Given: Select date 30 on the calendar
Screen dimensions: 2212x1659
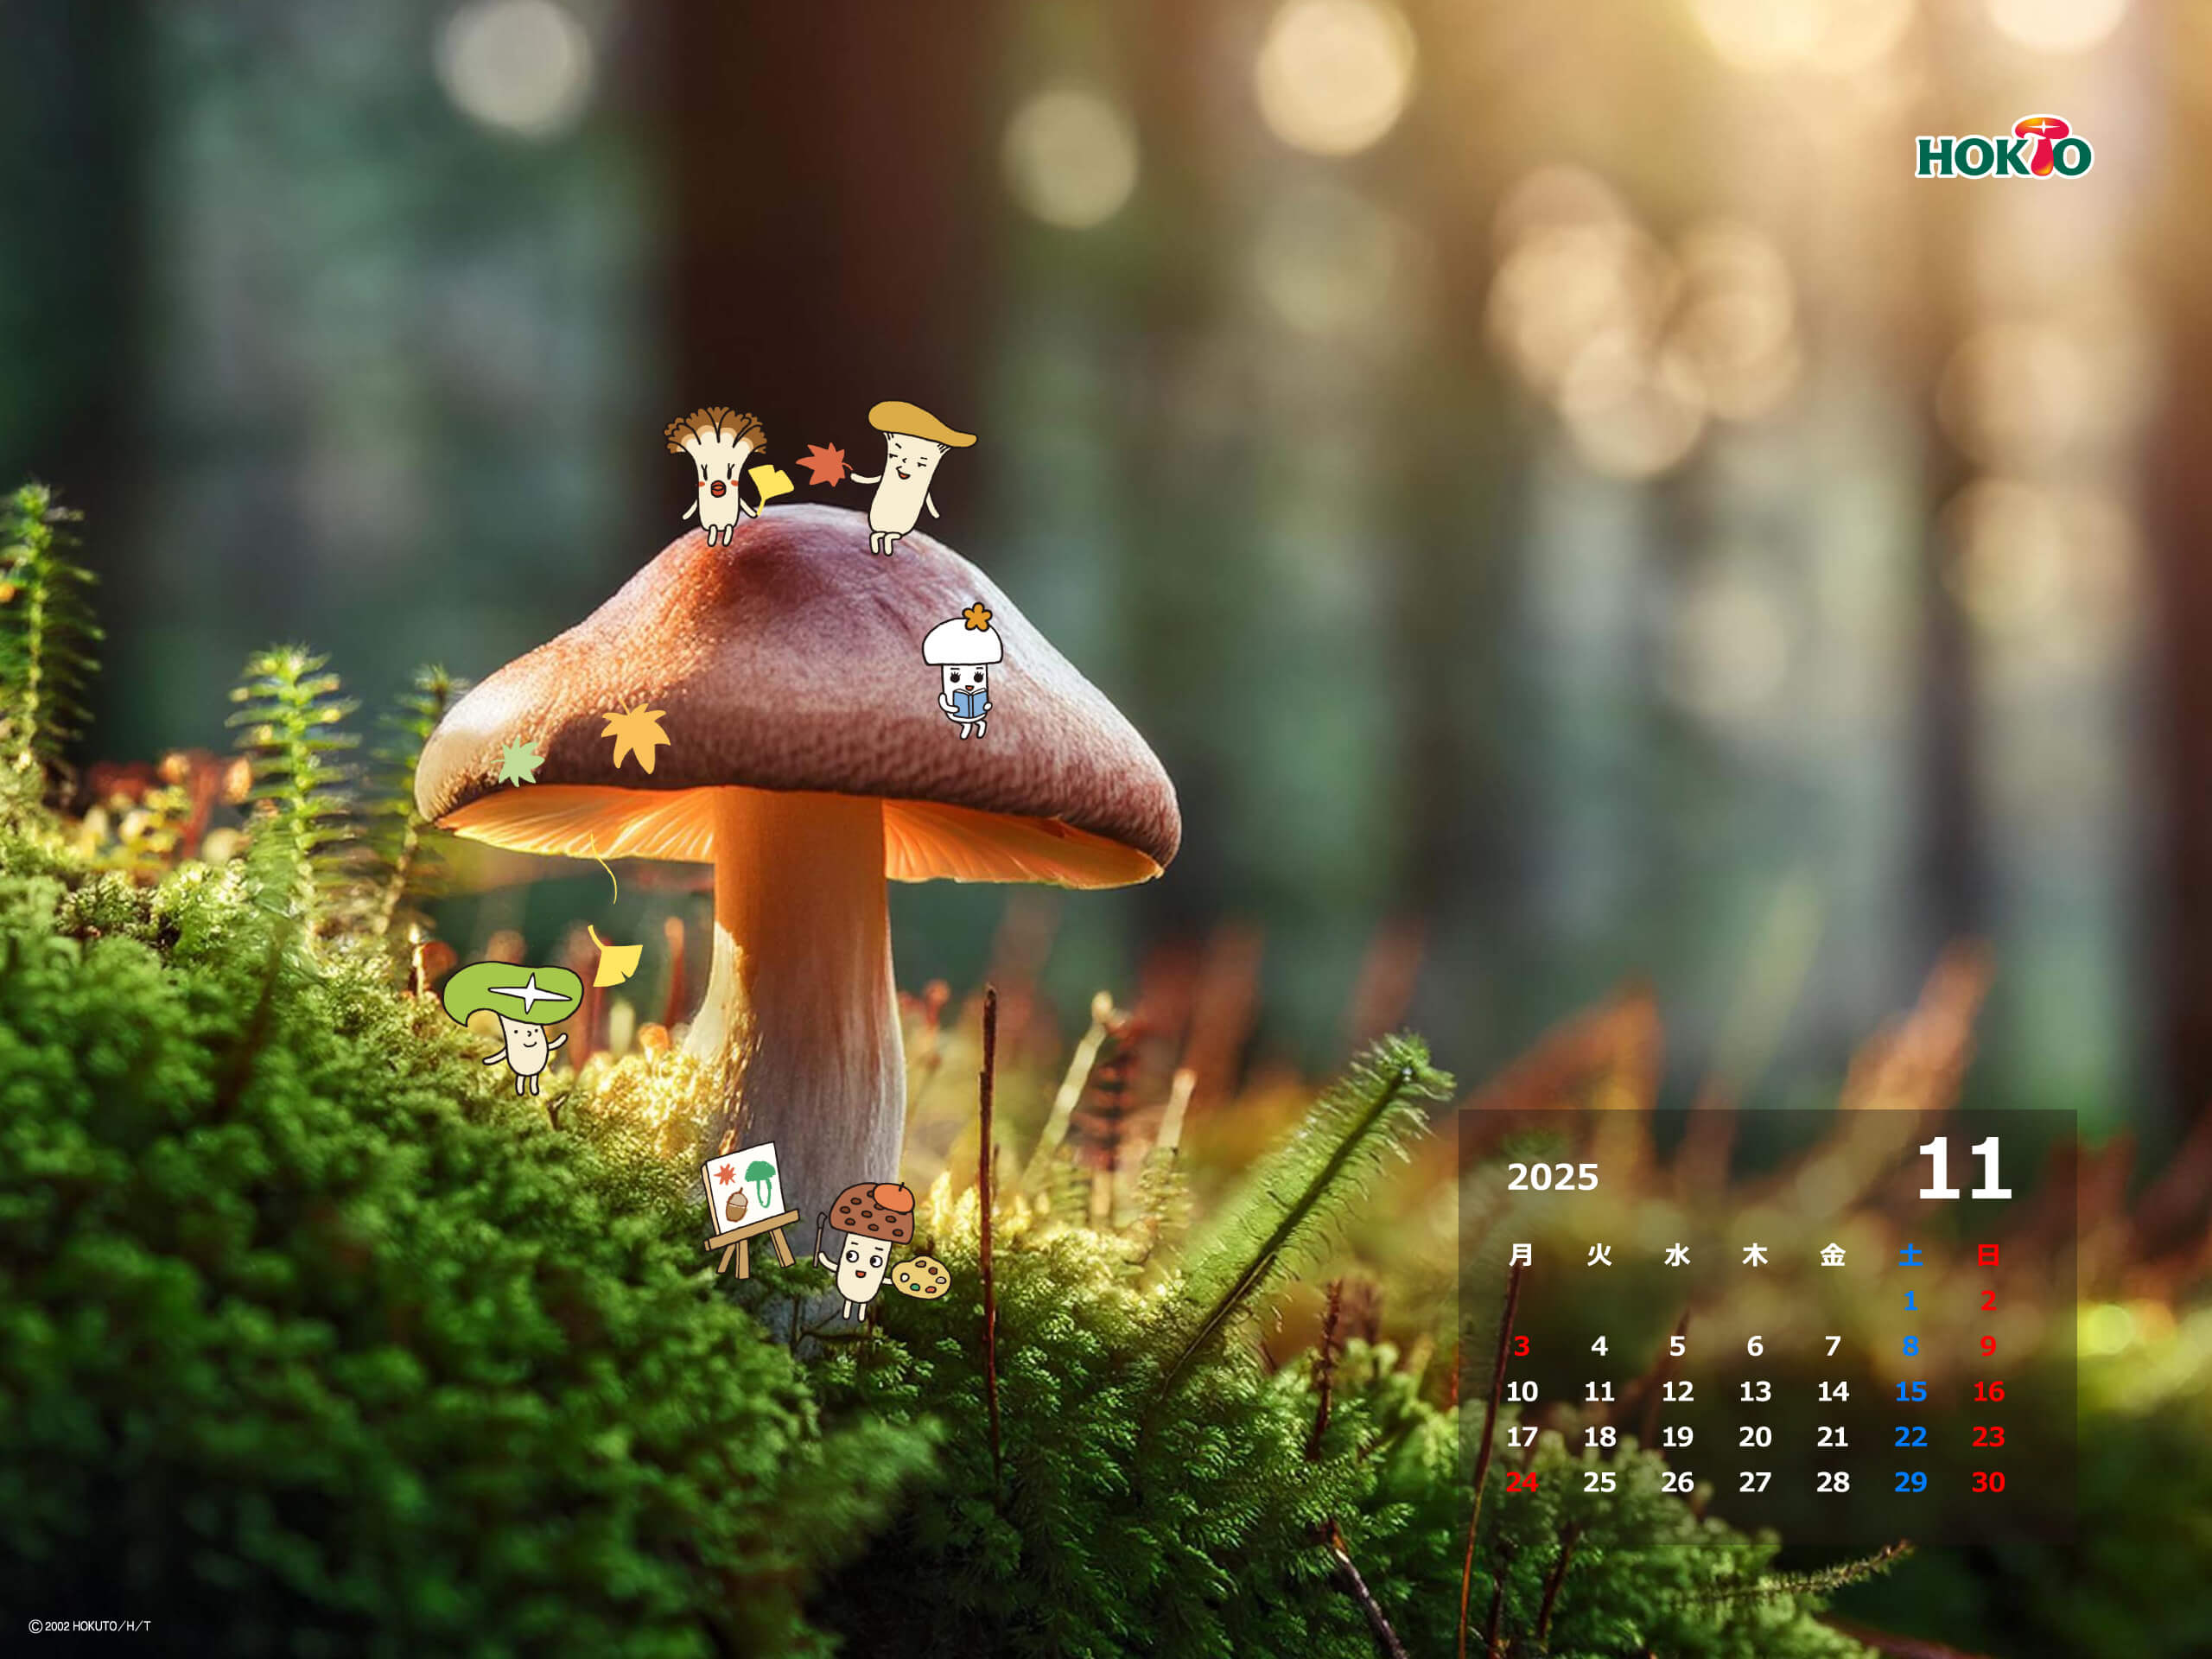Looking at the screenshot, I should click(1987, 1482).
